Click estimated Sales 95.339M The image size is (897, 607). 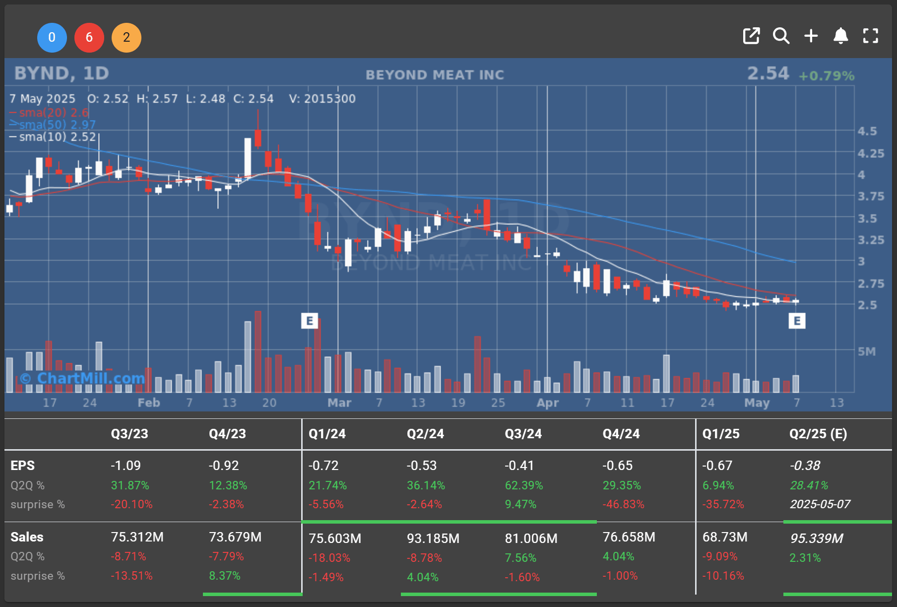click(817, 539)
